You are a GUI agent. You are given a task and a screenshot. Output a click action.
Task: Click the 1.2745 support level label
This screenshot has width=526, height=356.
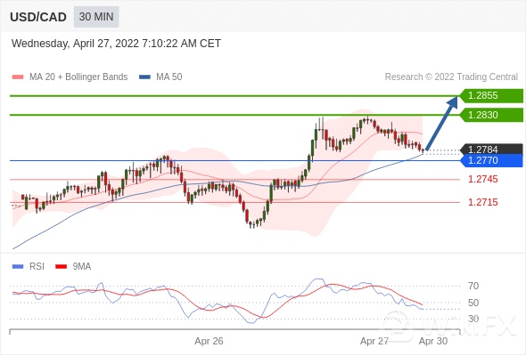(x=483, y=179)
